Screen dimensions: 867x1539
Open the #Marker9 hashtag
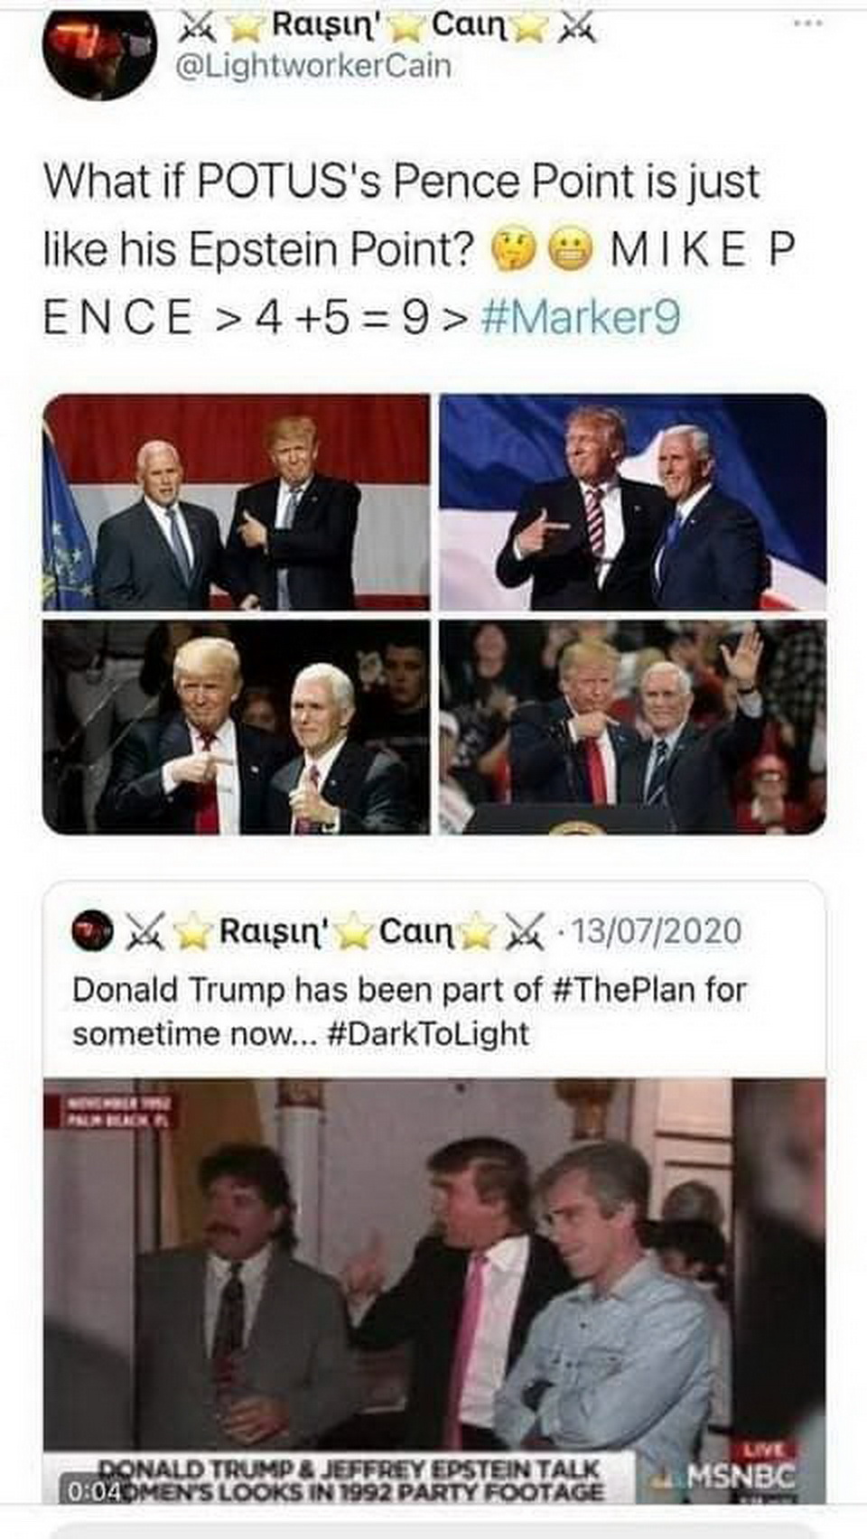coord(583,317)
